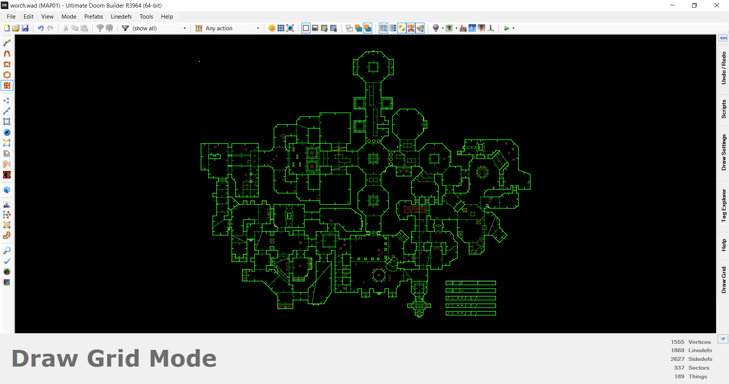This screenshot has width=729, height=384.
Task: Open the Tag Explorer side tab
Action: tap(723, 205)
